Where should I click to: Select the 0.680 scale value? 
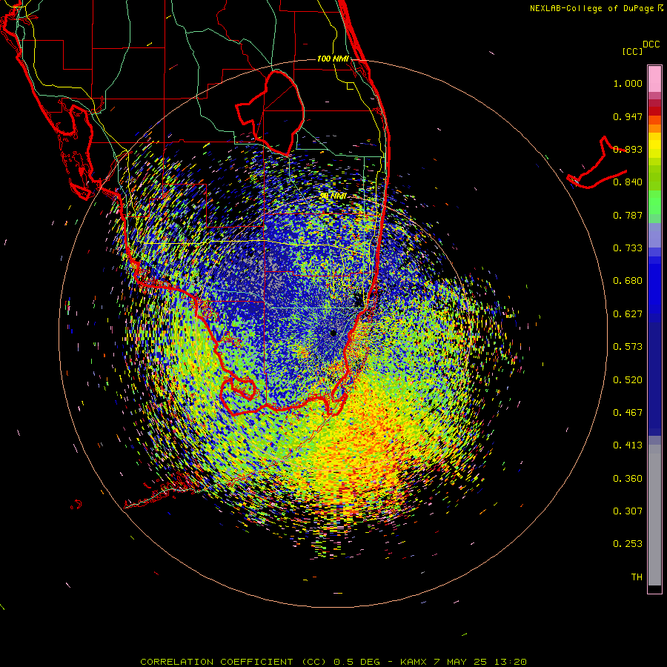coord(628,281)
